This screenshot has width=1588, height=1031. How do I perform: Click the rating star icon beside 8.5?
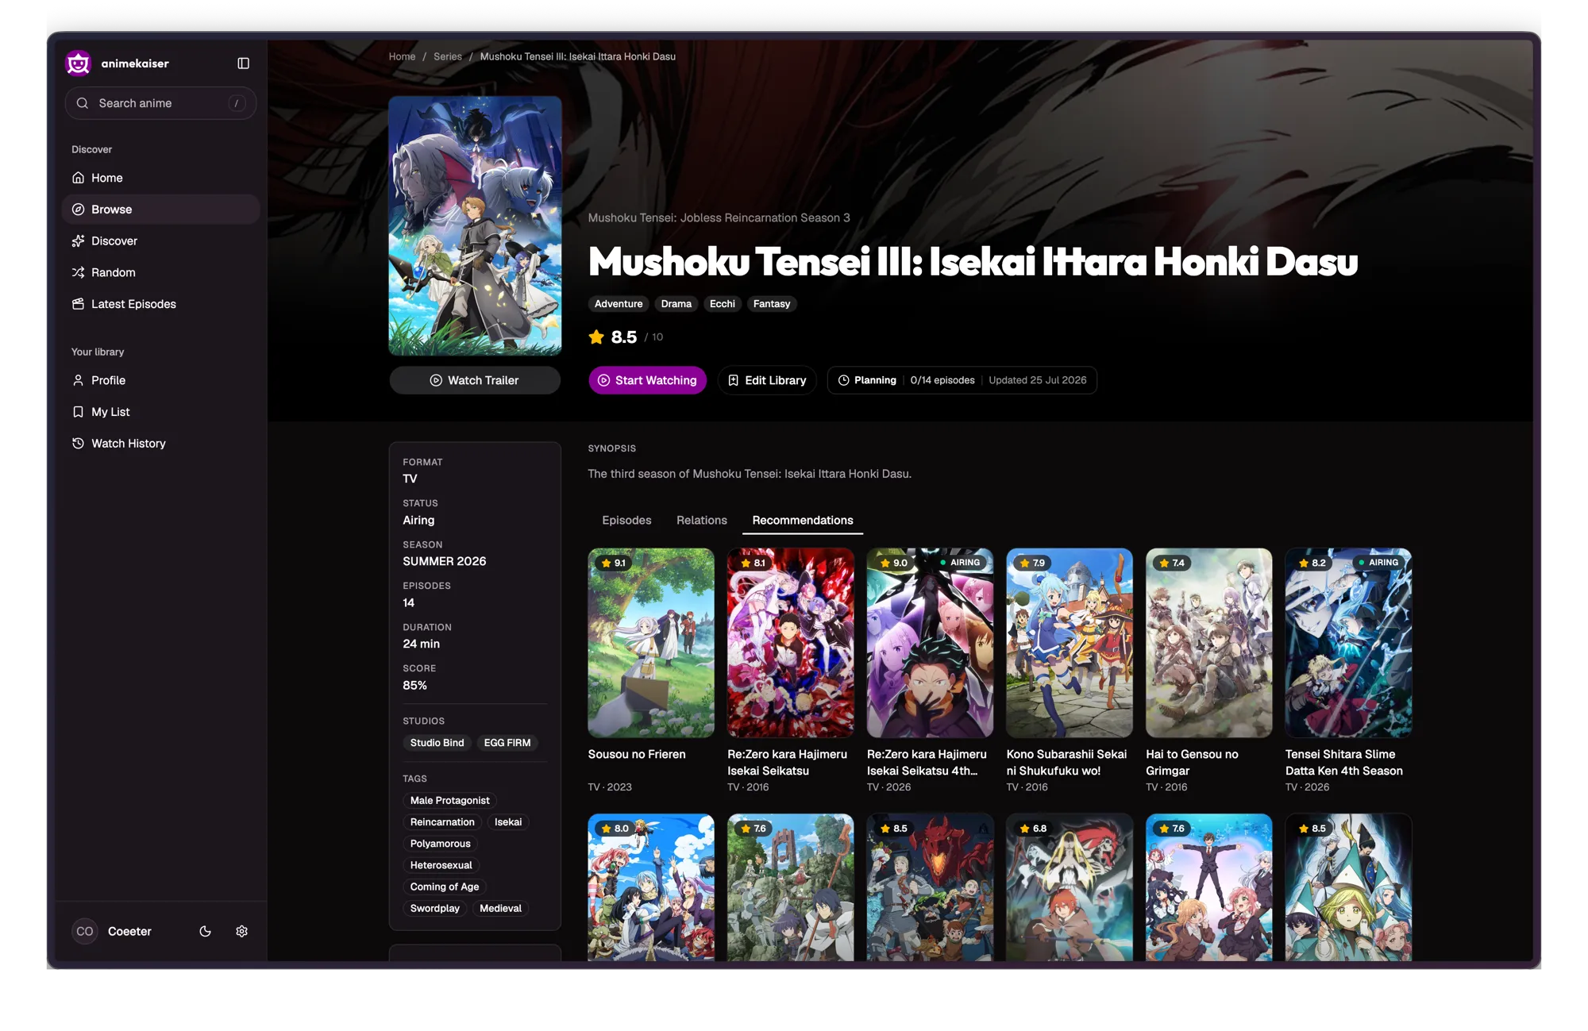(596, 337)
